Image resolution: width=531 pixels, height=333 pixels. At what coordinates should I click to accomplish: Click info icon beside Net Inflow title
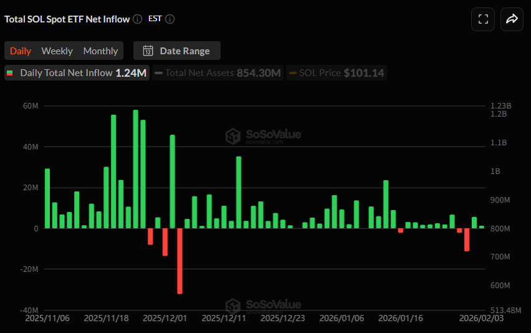(x=138, y=19)
